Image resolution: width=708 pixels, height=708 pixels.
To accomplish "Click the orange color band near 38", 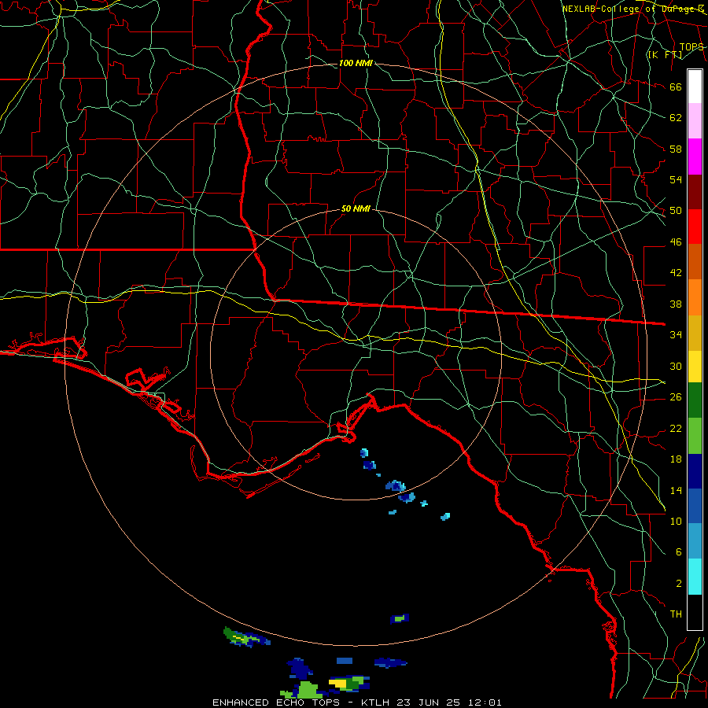I will pos(695,297).
